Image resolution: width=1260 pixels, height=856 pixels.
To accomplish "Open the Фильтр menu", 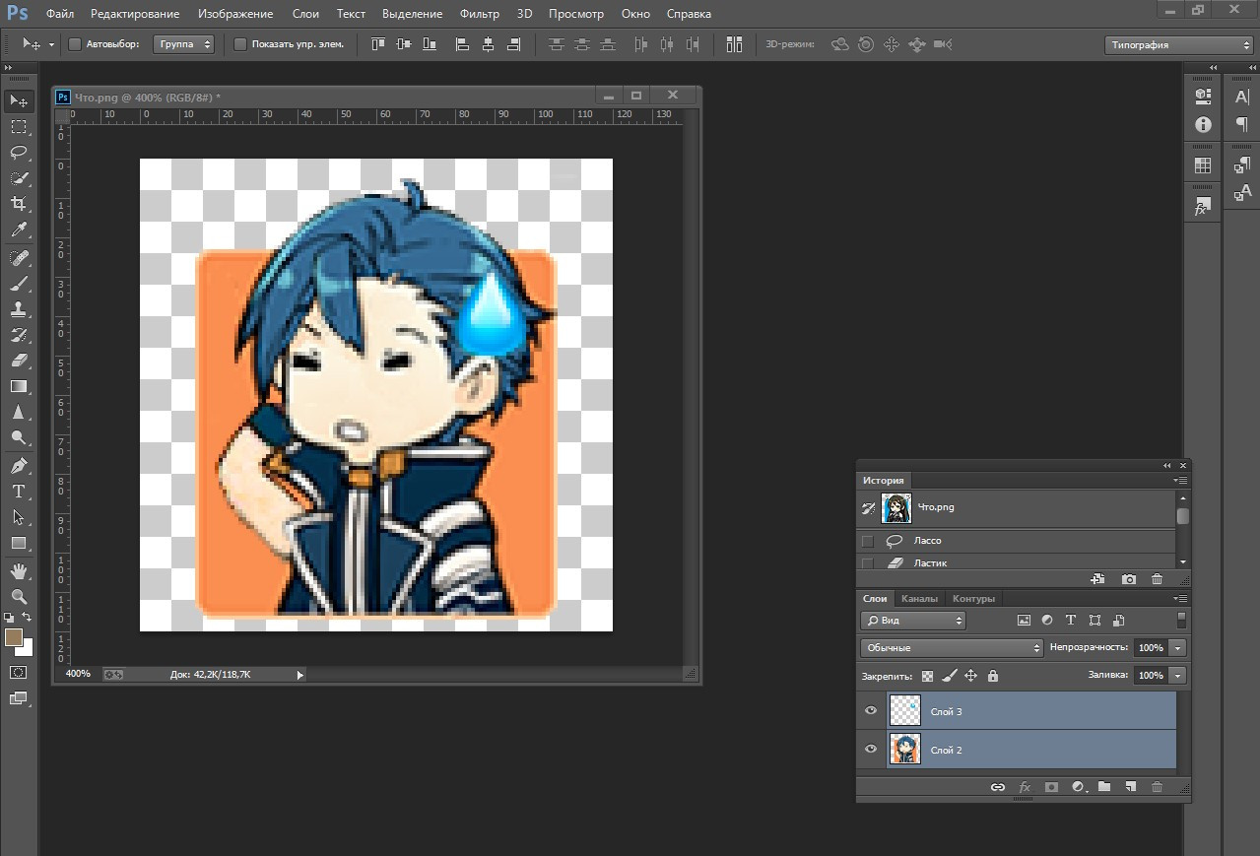I will pyautogui.click(x=479, y=15).
